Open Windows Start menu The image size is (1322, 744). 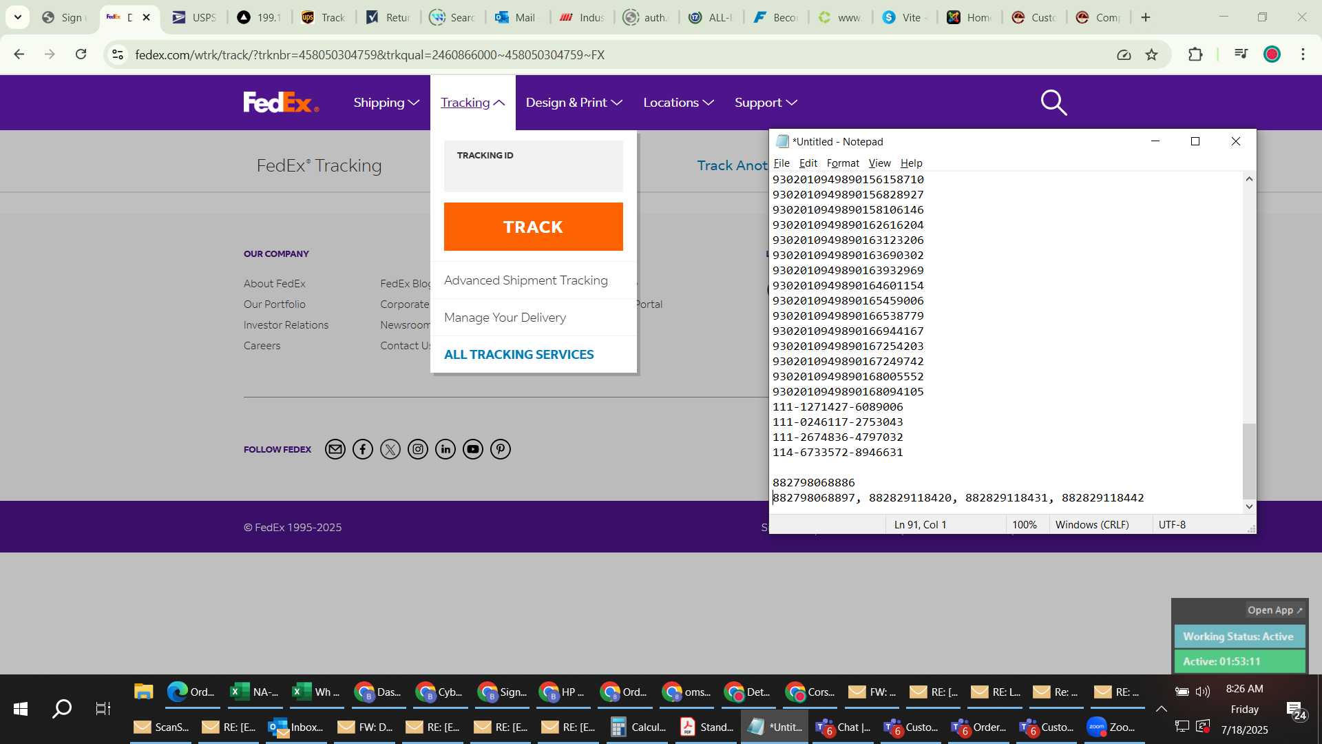click(21, 709)
